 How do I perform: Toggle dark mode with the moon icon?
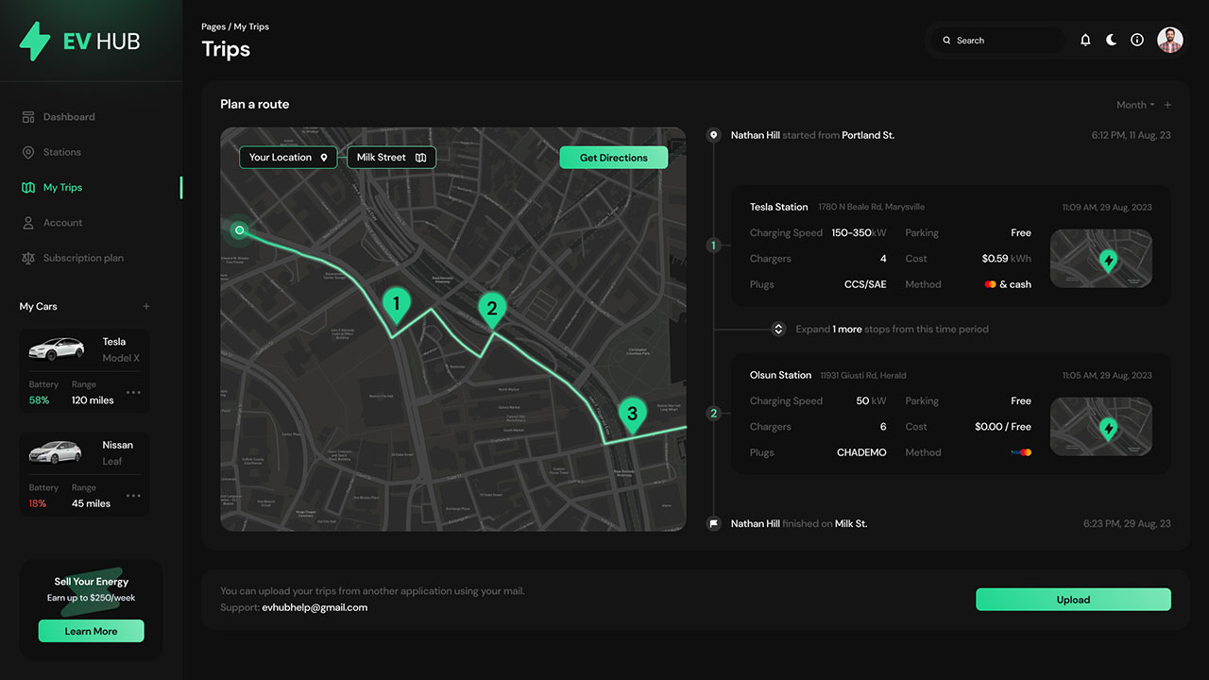1111,40
